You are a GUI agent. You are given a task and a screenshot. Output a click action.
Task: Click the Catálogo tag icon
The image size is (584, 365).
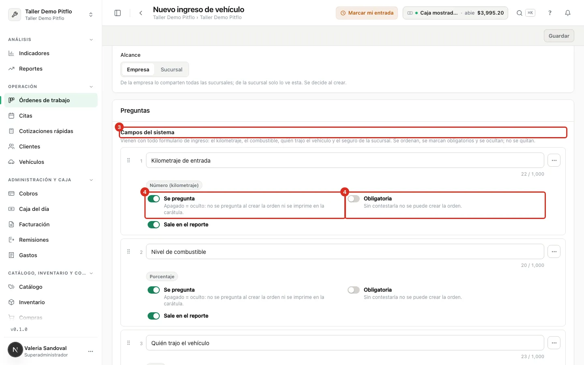pos(11,287)
